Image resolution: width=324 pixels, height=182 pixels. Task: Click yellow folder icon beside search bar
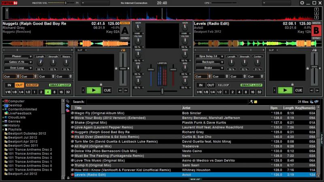tap(256, 102)
